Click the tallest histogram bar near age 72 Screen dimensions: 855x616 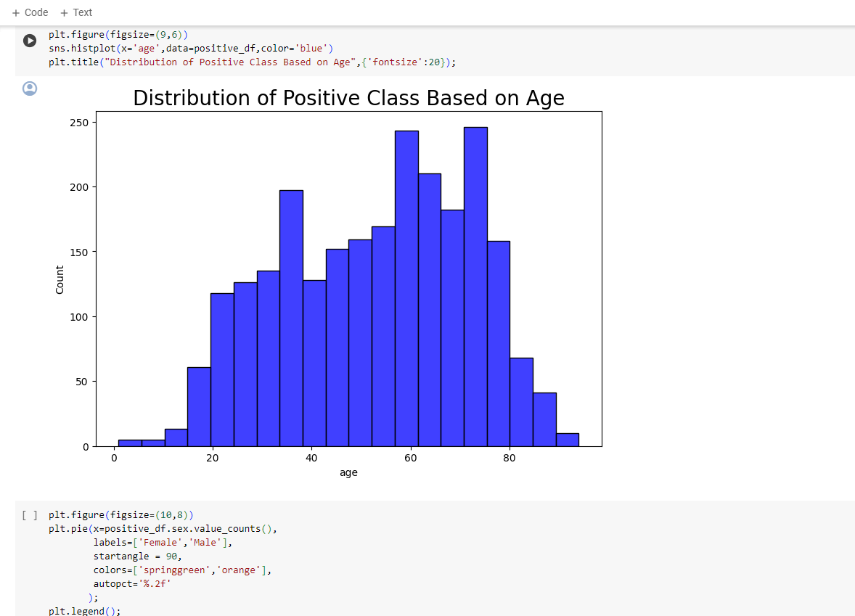click(475, 287)
